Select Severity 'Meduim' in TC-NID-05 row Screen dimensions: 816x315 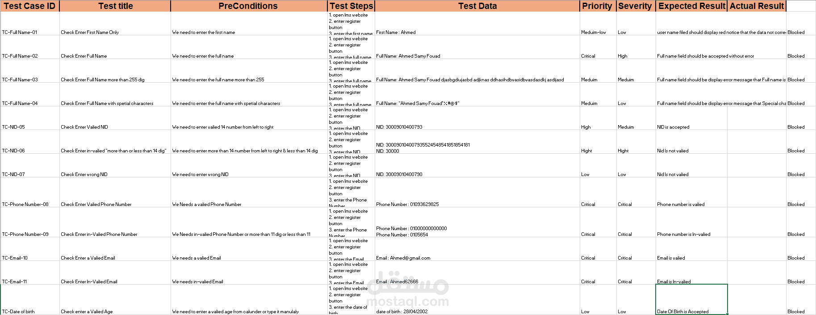click(636, 118)
